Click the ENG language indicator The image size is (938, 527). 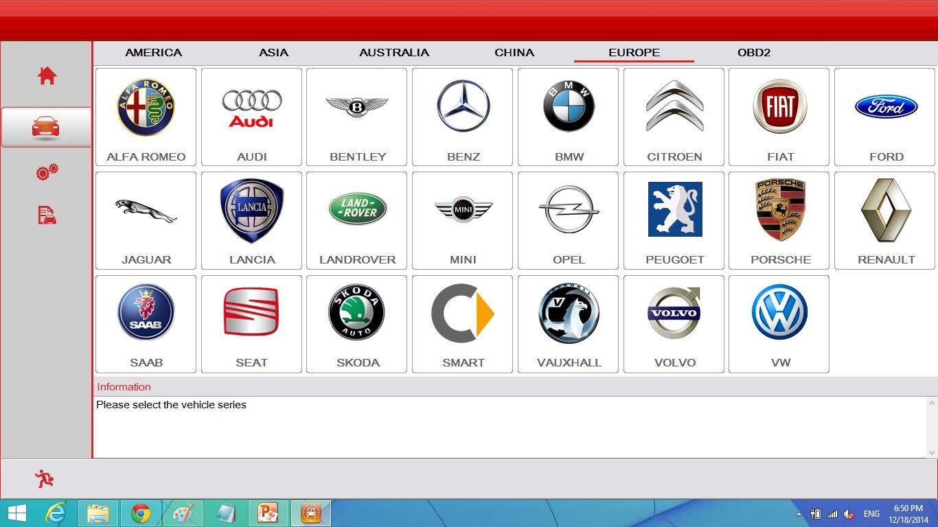tap(871, 514)
